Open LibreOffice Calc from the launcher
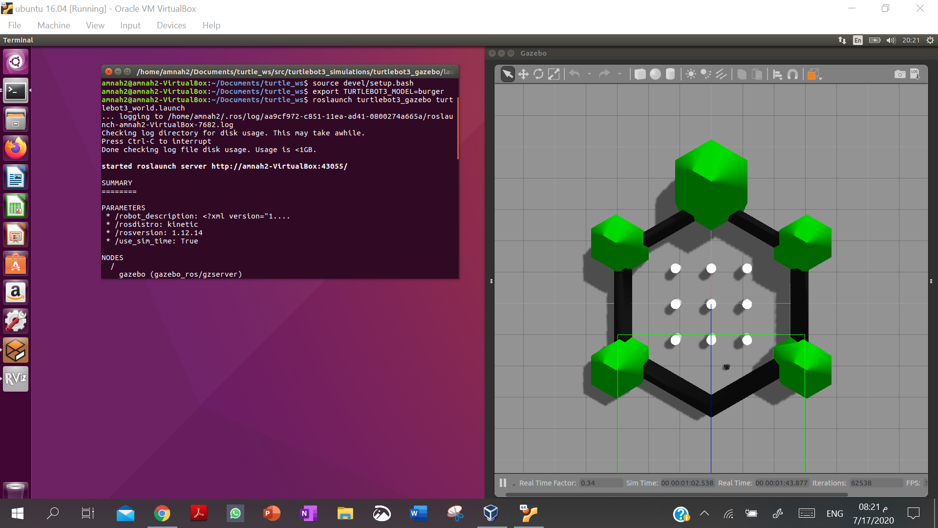The image size is (938, 528). (16, 206)
